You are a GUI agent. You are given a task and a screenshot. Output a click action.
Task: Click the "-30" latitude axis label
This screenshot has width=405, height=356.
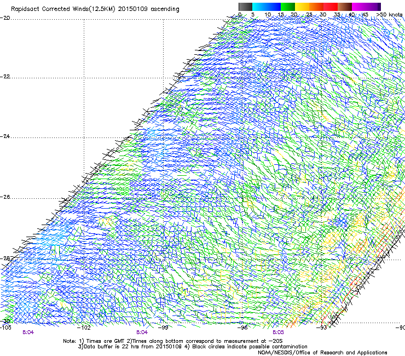pyautogui.click(x=5, y=321)
